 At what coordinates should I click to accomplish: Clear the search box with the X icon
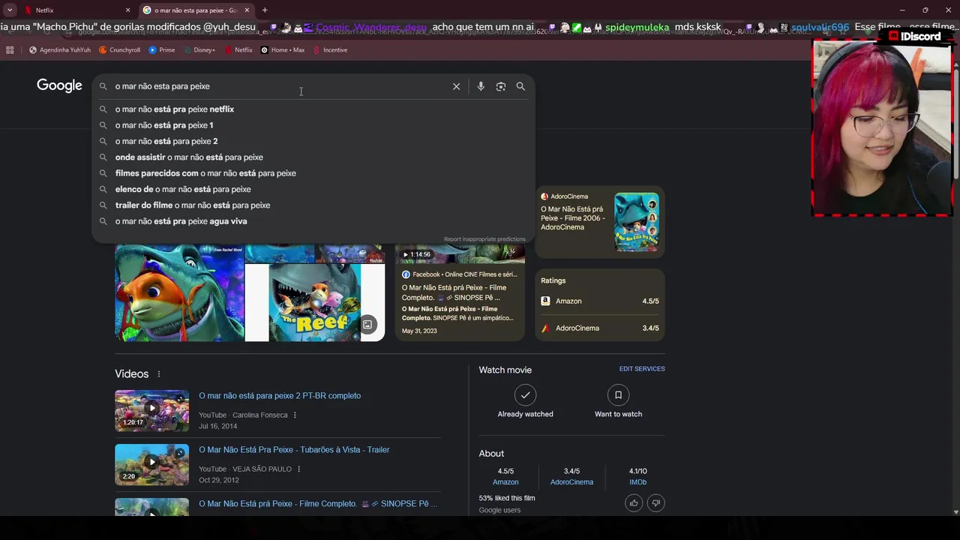[456, 86]
